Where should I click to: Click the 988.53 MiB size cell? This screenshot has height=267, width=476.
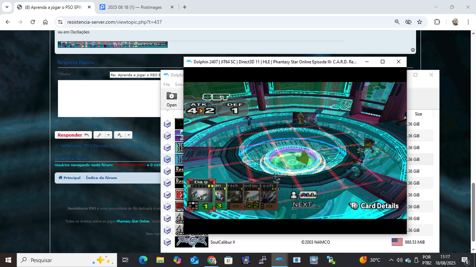[415, 242]
